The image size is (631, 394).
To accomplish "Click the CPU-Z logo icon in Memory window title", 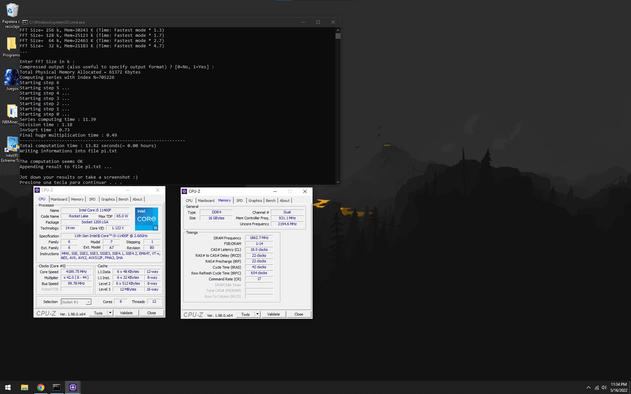I will (x=184, y=191).
